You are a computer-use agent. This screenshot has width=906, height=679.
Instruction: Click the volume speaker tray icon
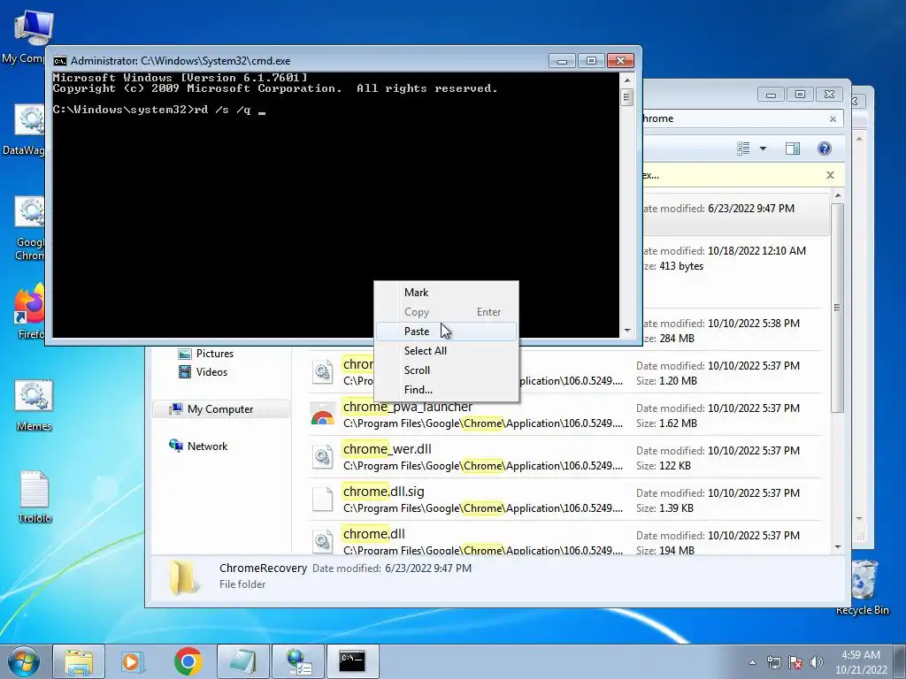coord(817,662)
